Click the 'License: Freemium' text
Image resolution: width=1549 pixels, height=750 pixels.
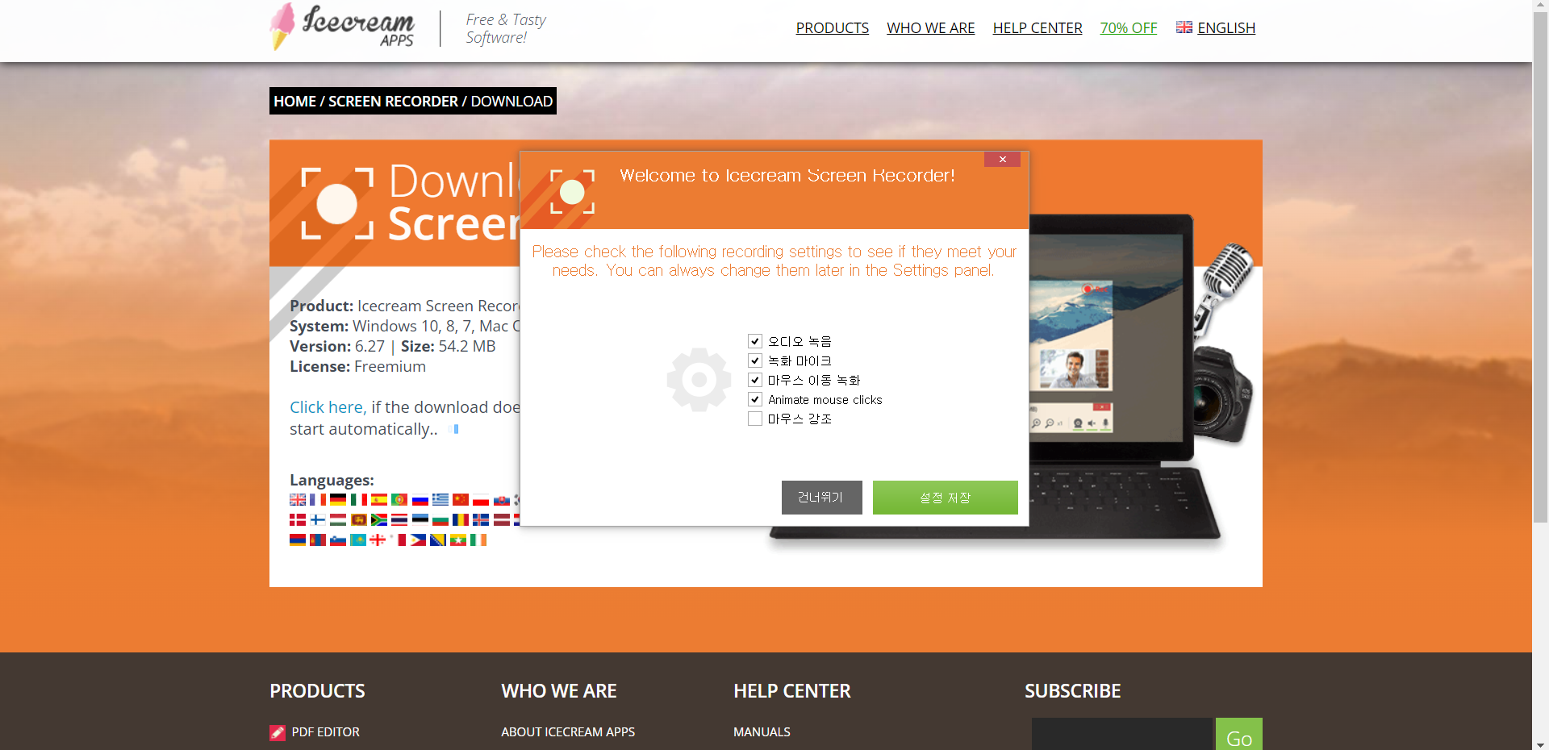coord(358,366)
